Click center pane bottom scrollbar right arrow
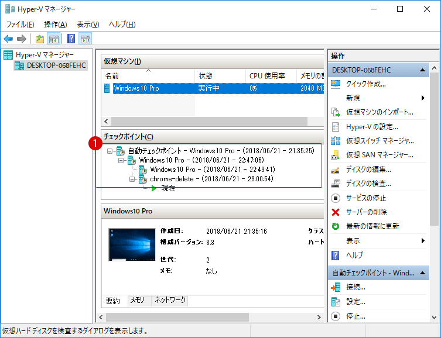The height and width of the screenshot is (338, 441). click(319, 317)
